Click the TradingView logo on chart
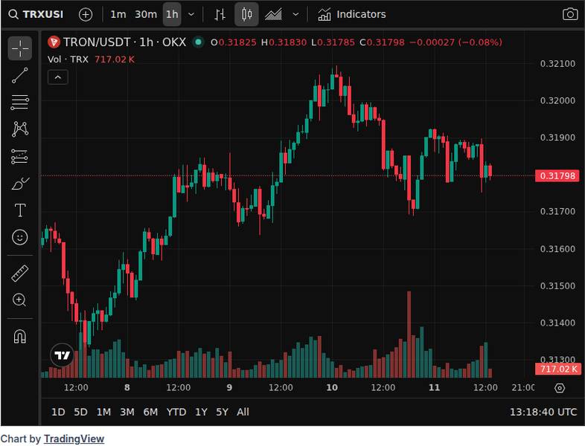Image resolution: width=585 pixels, height=446 pixels. coord(63,355)
